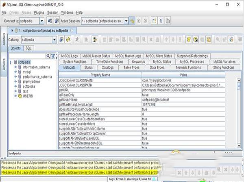This screenshot has width=244, height=182.
Task: Open the MySQL Logs tab
Action: pos(70,56)
